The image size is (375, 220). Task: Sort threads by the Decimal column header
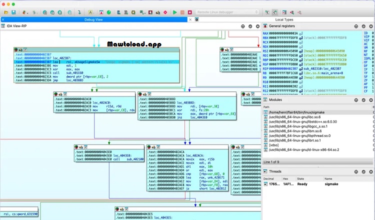pyautogui.click(x=268, y=178)
